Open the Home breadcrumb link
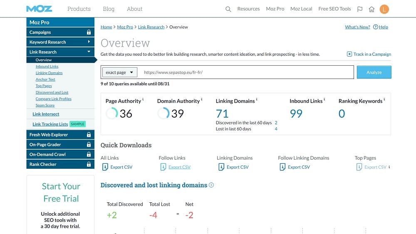The image size is (416, 234). pos(106,27)
